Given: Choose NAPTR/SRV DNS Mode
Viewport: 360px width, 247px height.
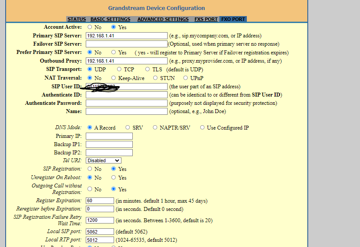Looking at the screenshot, I should [155, 127].
